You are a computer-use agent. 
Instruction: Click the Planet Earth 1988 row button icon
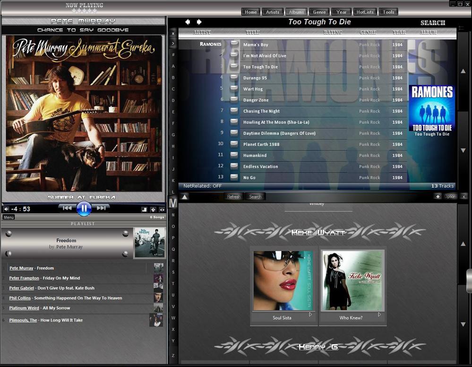click(234, 144)
